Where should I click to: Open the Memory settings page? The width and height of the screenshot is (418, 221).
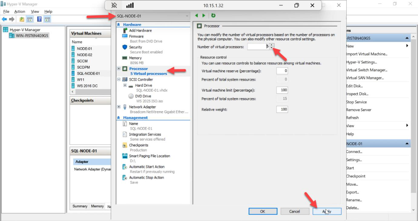click(135, 58)
